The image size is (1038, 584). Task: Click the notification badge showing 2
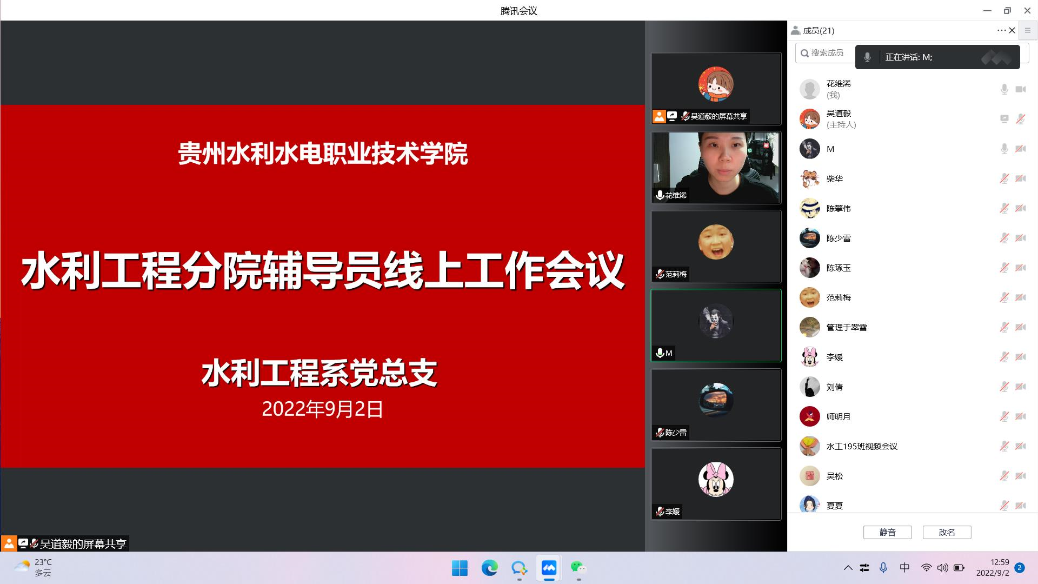tap(1020, 568)
